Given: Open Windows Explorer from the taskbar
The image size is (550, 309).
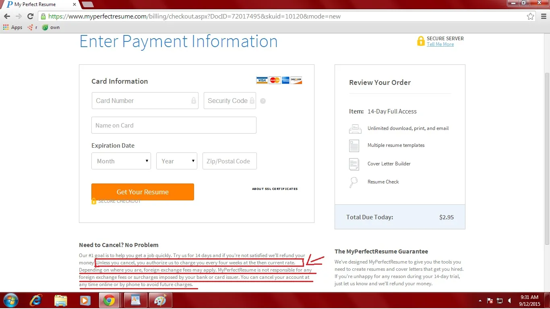Looking at the screenshot, I should [61, 301].
